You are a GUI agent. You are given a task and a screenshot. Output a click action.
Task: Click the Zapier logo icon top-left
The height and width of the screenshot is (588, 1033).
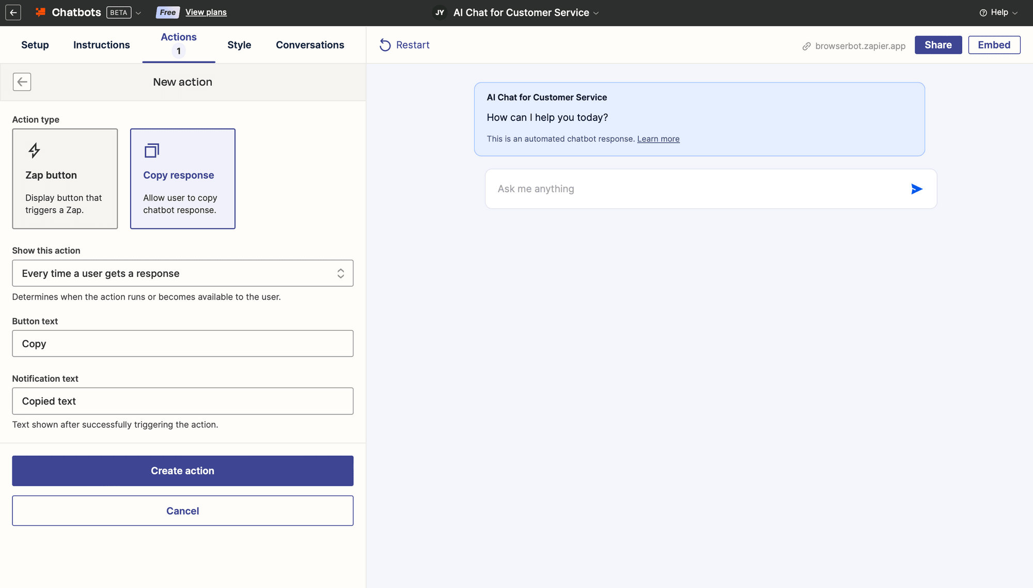pyautogui.click(x=40, y=13)
